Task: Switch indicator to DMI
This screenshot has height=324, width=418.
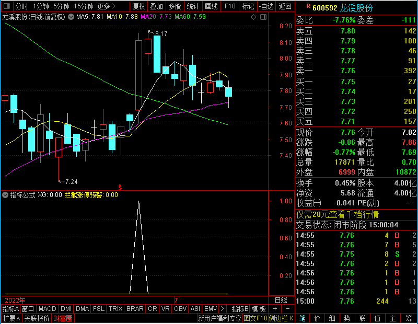Action: 66,309
